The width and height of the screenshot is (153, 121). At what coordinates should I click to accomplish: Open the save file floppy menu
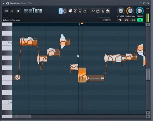[70, 11]
